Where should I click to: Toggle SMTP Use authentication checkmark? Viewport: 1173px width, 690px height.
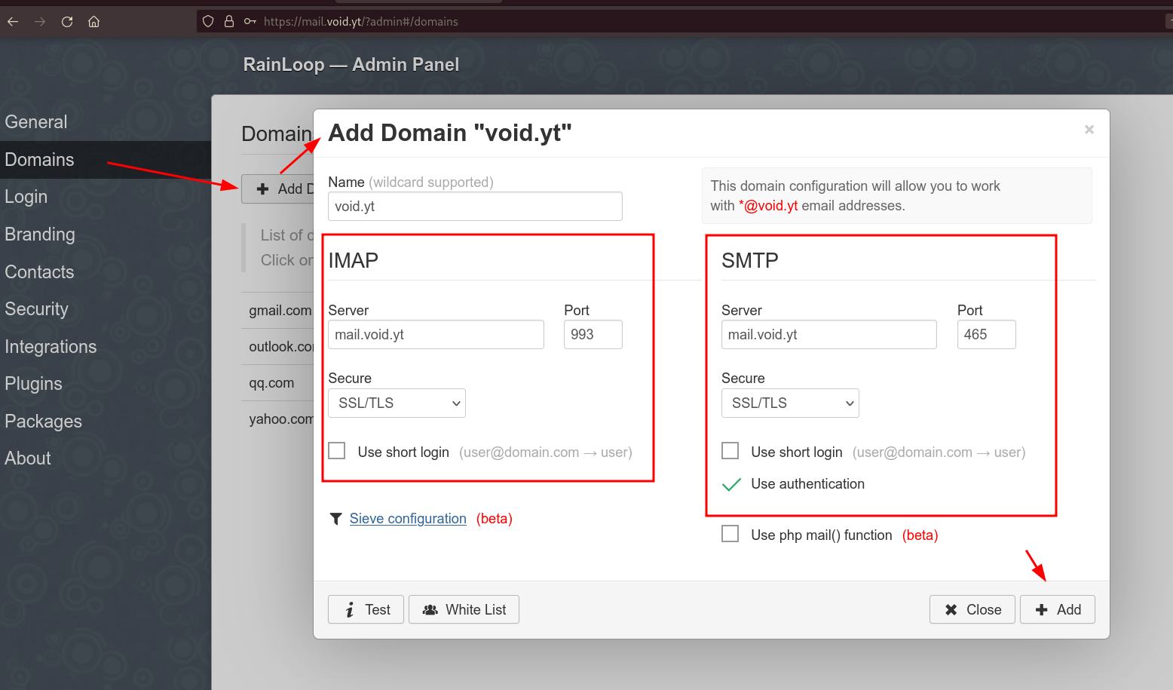coord(731,484)
